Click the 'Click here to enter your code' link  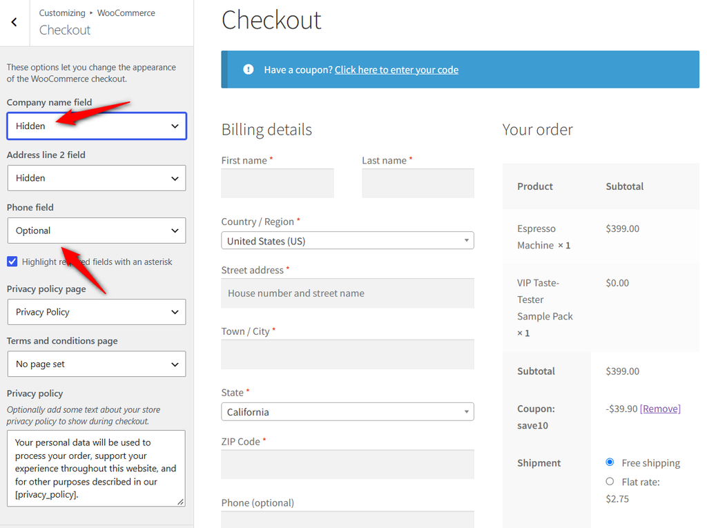tap(396, 70)
